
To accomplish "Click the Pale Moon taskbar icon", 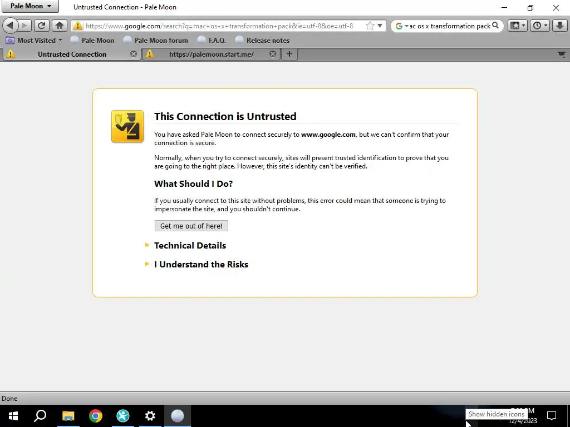I will (x=178, y=416).
